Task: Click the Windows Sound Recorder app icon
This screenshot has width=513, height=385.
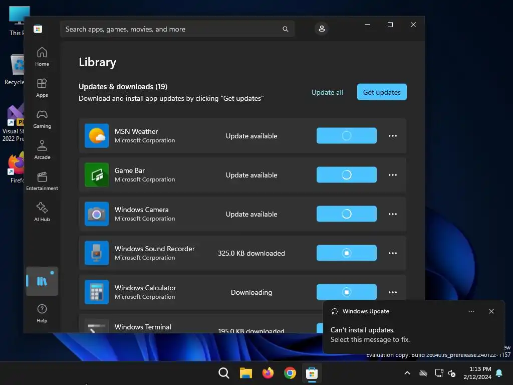Action: click(x=97, y=253)
